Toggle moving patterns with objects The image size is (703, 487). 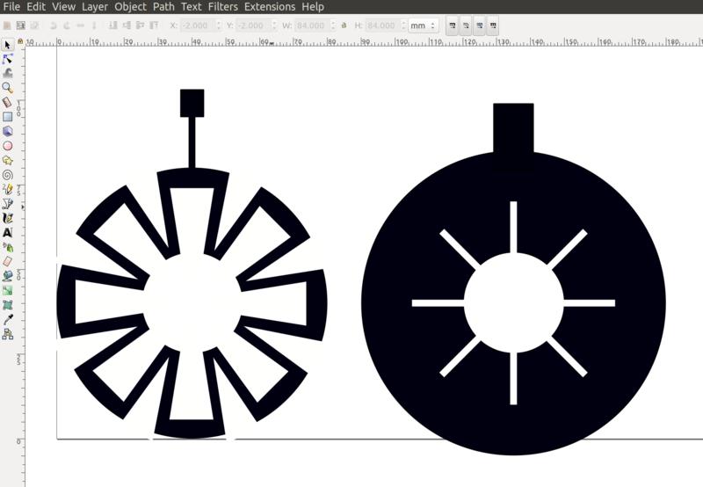click(493, 25)
